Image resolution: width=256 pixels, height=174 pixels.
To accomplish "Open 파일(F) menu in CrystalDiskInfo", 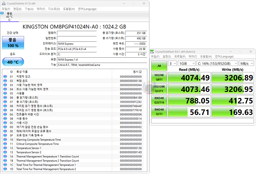I will pos(6,9).
